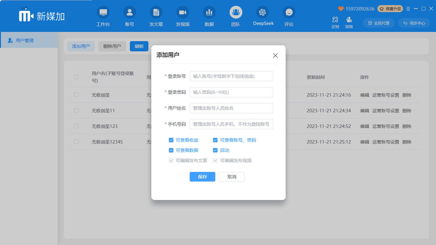The height and width of the screenshot is (245, 436).
Task: Switch to the 团队 team tab
Action: coord(236,13)
